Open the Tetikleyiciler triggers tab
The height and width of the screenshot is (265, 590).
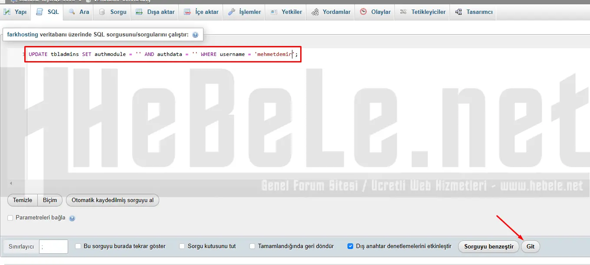pos(423,12)
